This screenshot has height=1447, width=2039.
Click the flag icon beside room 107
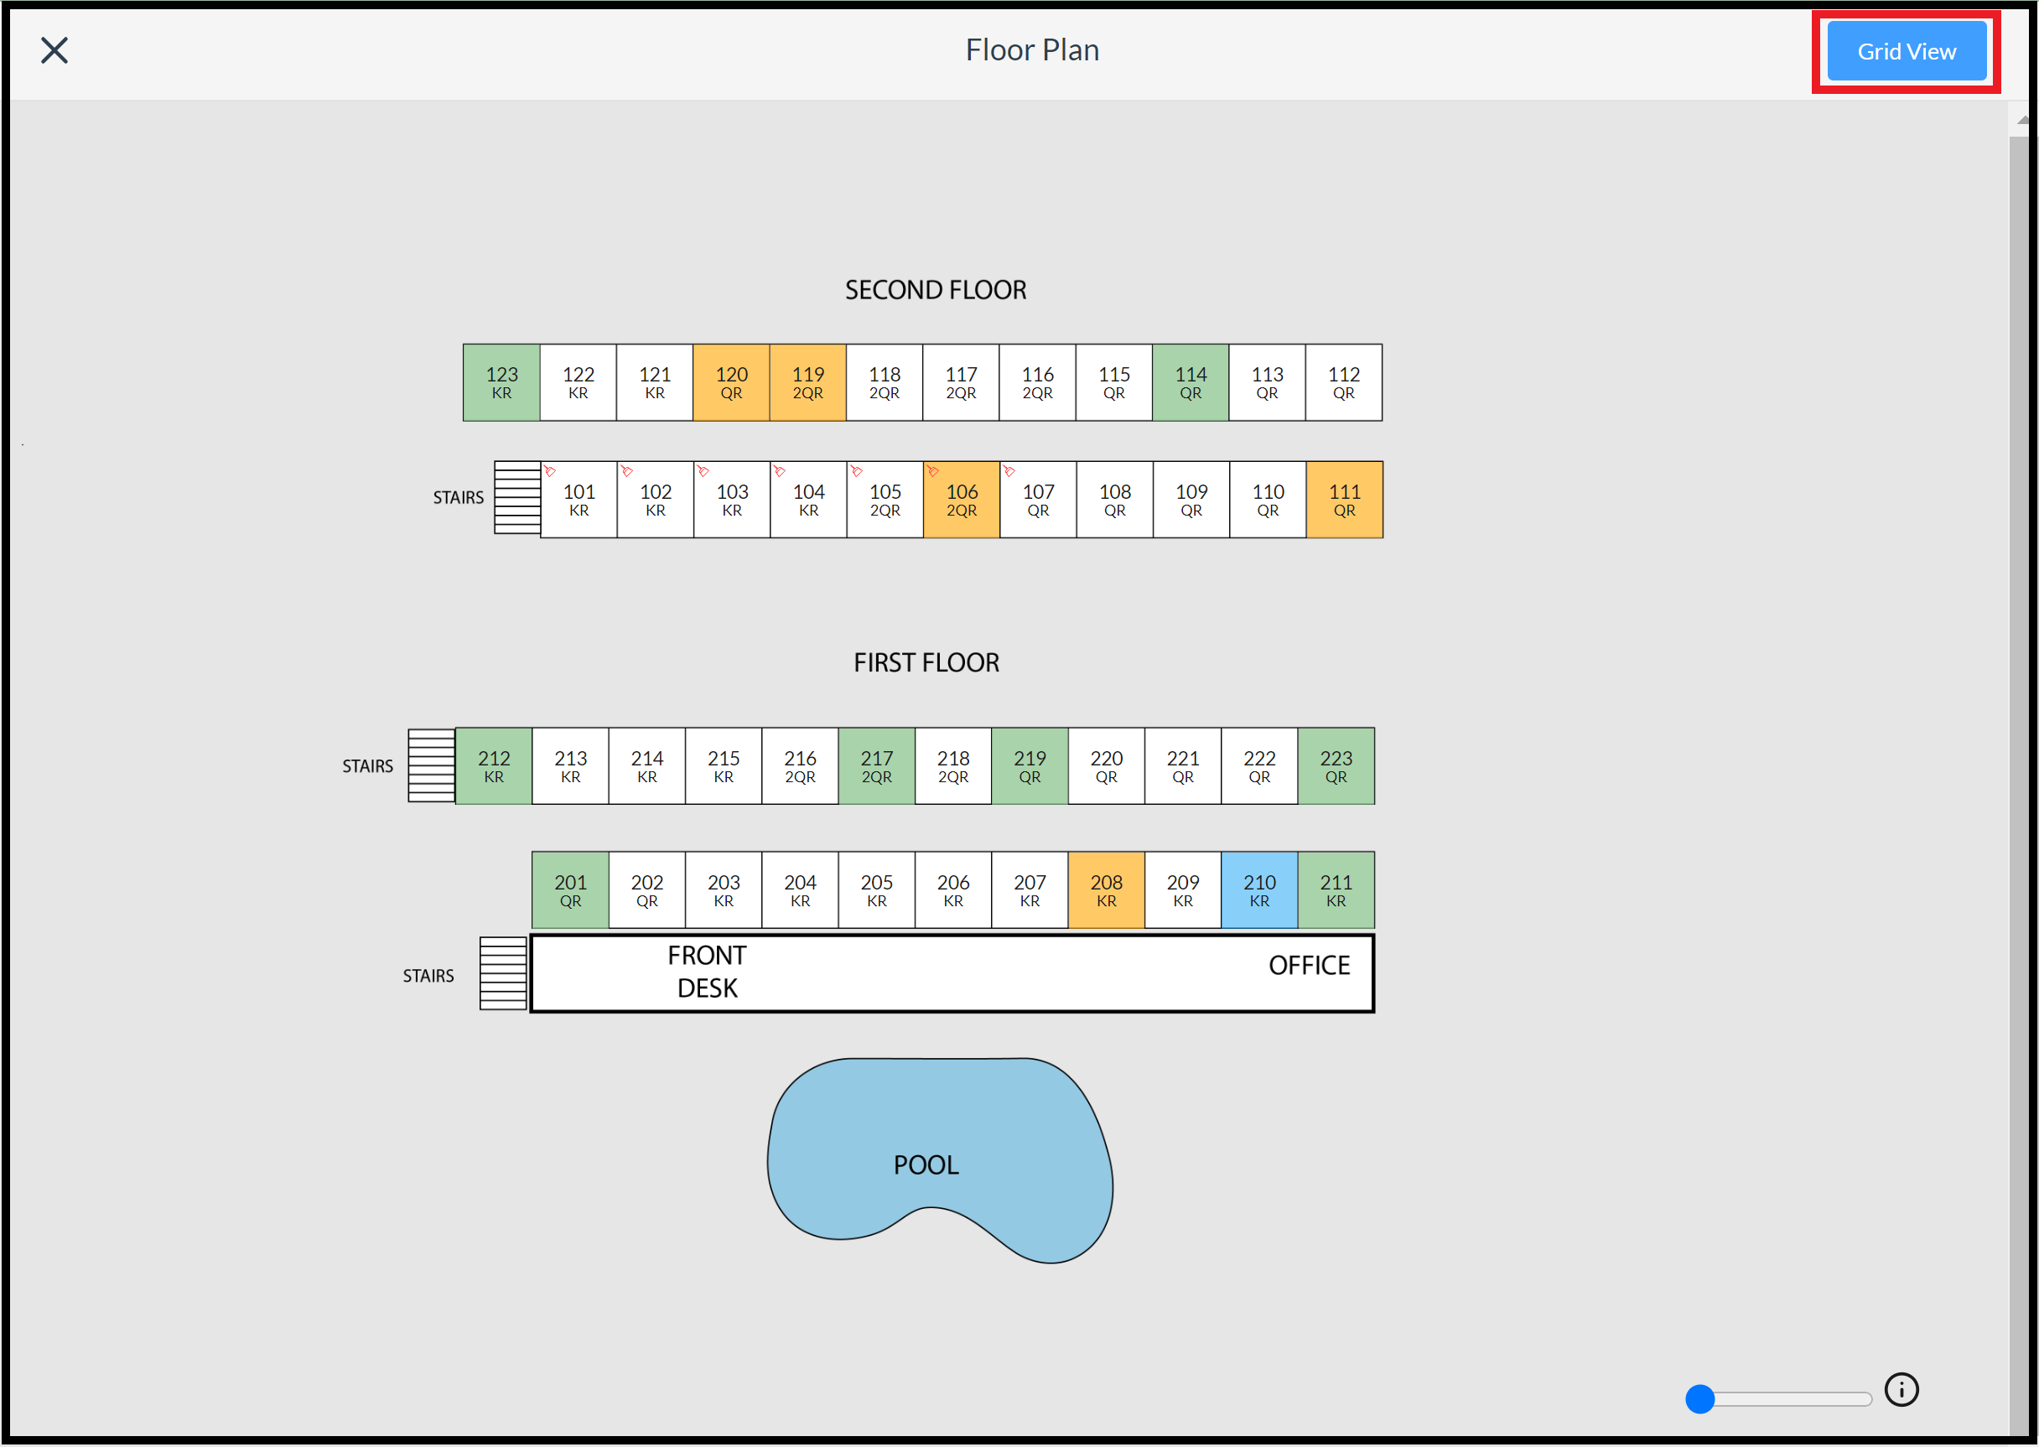1009,471
